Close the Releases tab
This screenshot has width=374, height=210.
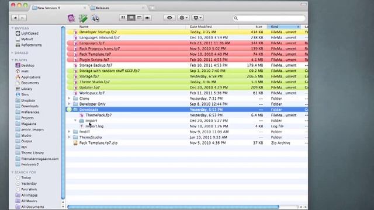click(143, 8)
